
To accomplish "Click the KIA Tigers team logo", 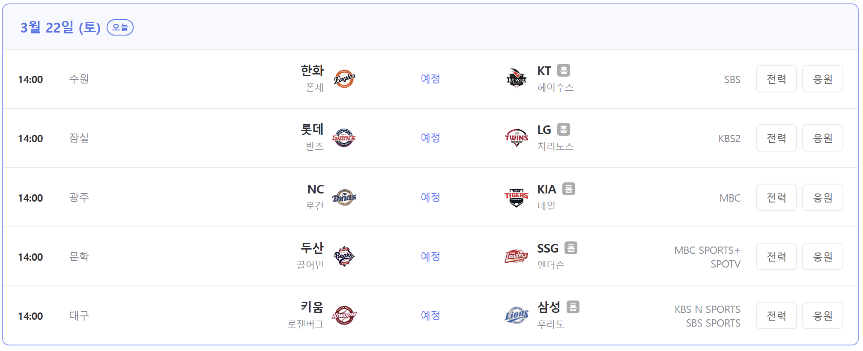I will pyautogui.click(x=517, y=197).
